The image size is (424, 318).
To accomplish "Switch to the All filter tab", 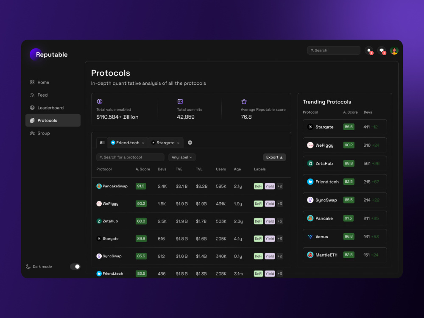I will (102, 142).
